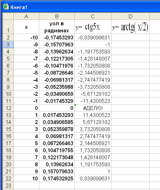This screenshot has height=190, width=160.
Task: Click the 'уол в радианах' header cell
Action: point(57,27)
